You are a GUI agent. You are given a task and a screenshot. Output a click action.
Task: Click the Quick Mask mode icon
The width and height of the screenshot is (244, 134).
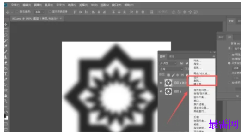[6, 124]
